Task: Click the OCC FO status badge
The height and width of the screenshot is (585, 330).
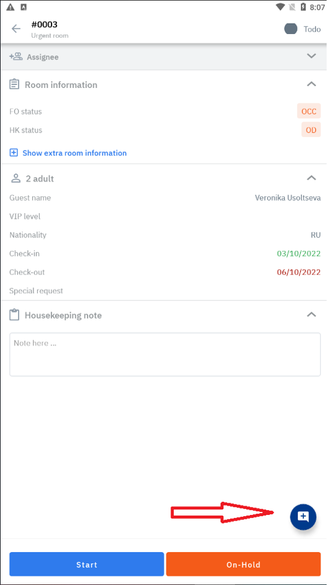Action: (x=309, y=111)
